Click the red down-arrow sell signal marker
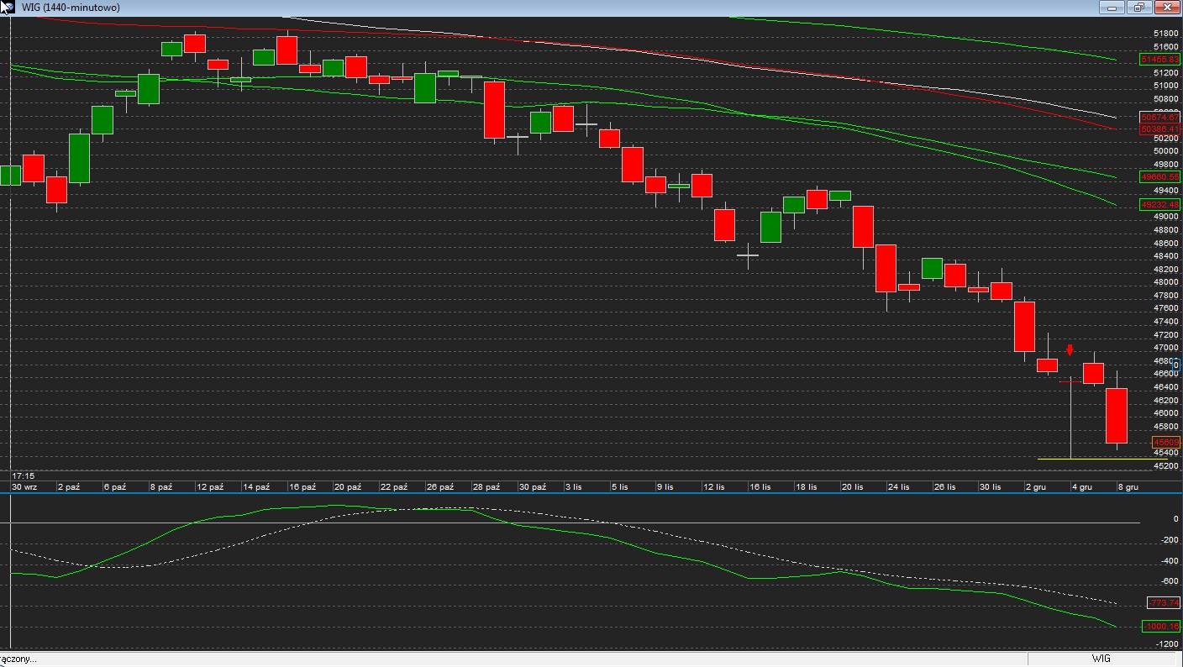Screen dimensions: 1183x667 tap(1070, 350)
